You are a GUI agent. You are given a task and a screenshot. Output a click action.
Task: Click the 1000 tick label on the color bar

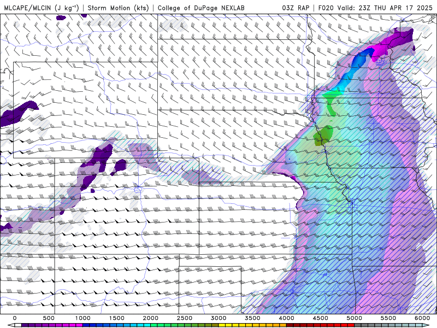click(x=83, y=318)
